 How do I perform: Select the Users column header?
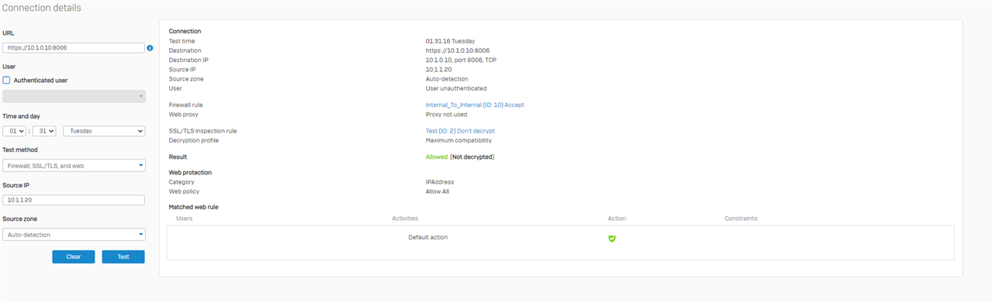click(x=185, y=219)
